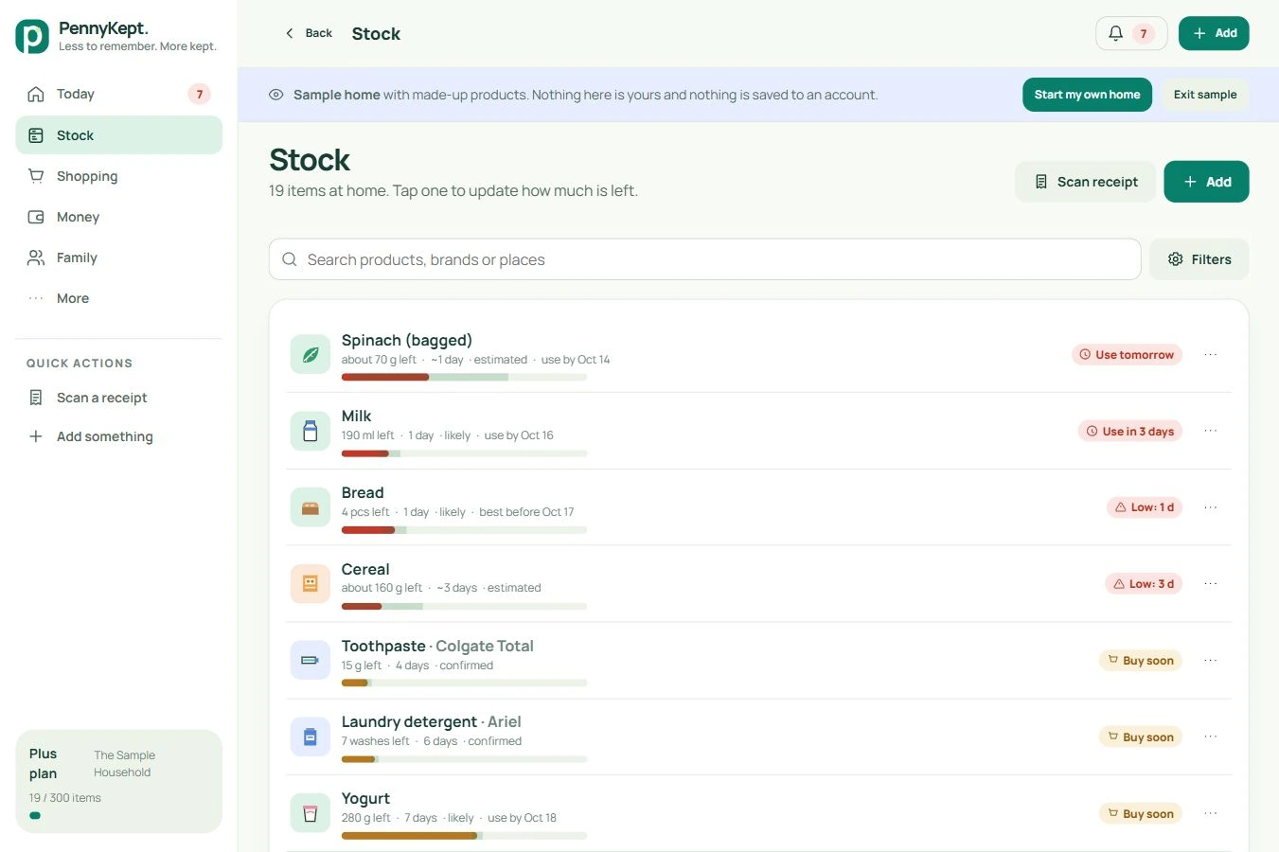Click the Laundry detergent icon
1279x852 pixels.
click(x=310, y=737)
